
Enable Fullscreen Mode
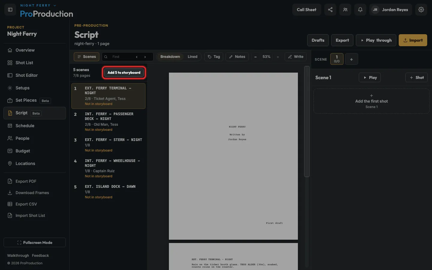pos(35,242)
